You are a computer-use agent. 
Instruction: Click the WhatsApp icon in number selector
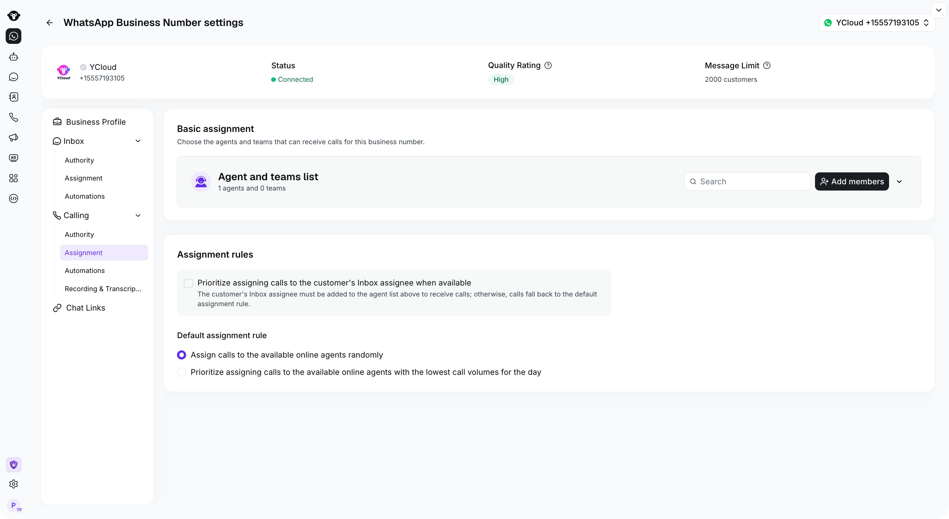(828, 23)
